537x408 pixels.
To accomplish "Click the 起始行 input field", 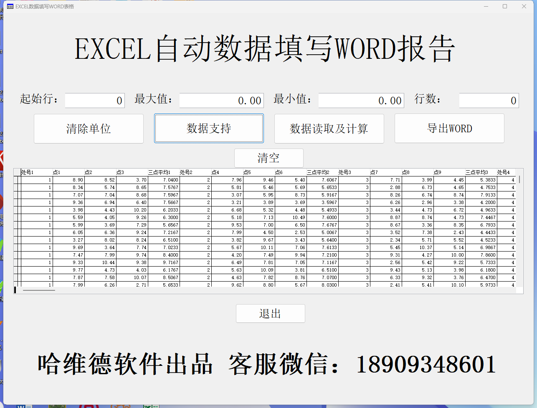I will point(95,101).
